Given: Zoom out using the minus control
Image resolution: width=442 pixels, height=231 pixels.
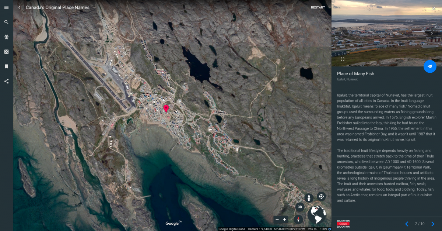Looking at the screenshot, I should [x=277, y=219].
